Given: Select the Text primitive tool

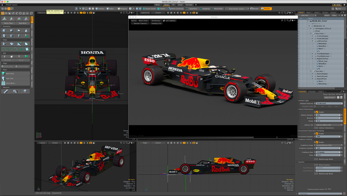Looking at the screenshot, I should pyautogui.click(x=26, y=36).
